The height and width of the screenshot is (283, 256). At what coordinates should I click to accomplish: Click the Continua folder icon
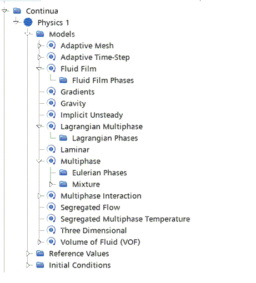coord(17,11)
